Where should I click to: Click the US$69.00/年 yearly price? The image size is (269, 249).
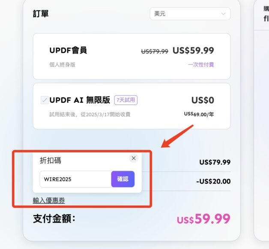[x=199, y=114]
